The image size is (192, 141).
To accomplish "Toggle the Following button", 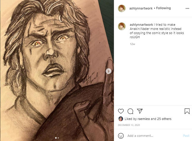I will tap(164, 8).
